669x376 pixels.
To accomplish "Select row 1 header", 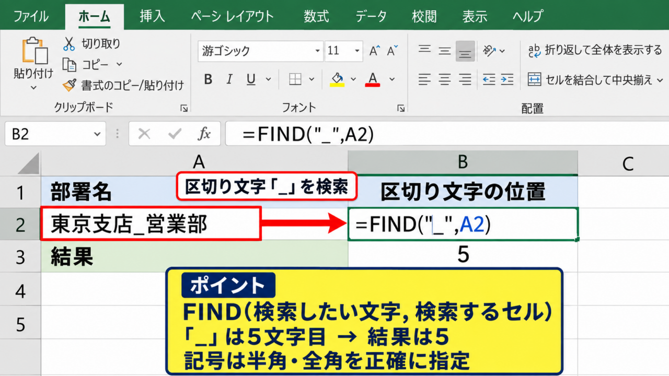I will tap(20, 193).
